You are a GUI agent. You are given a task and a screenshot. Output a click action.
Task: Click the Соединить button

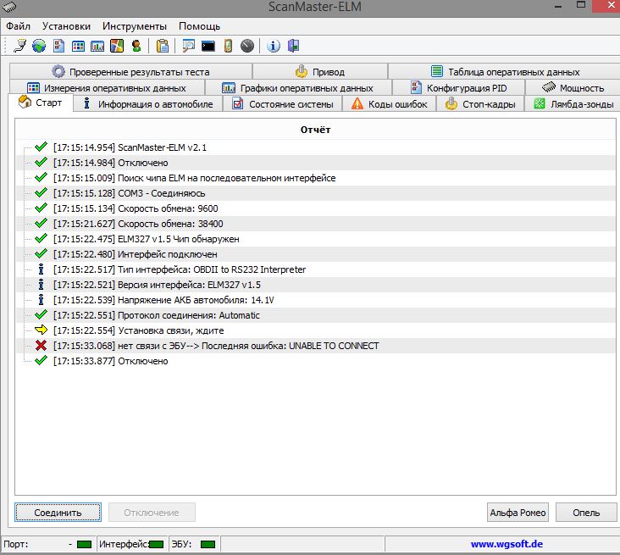click(58, 513)
